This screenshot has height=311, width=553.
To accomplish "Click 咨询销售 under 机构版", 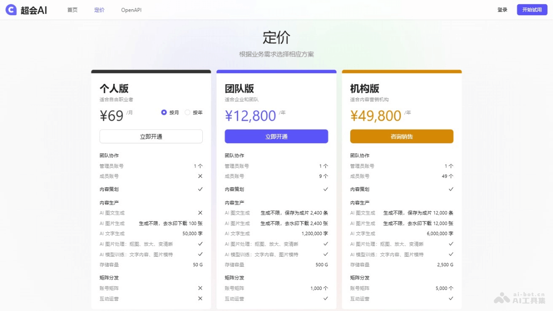I will 401,136.
